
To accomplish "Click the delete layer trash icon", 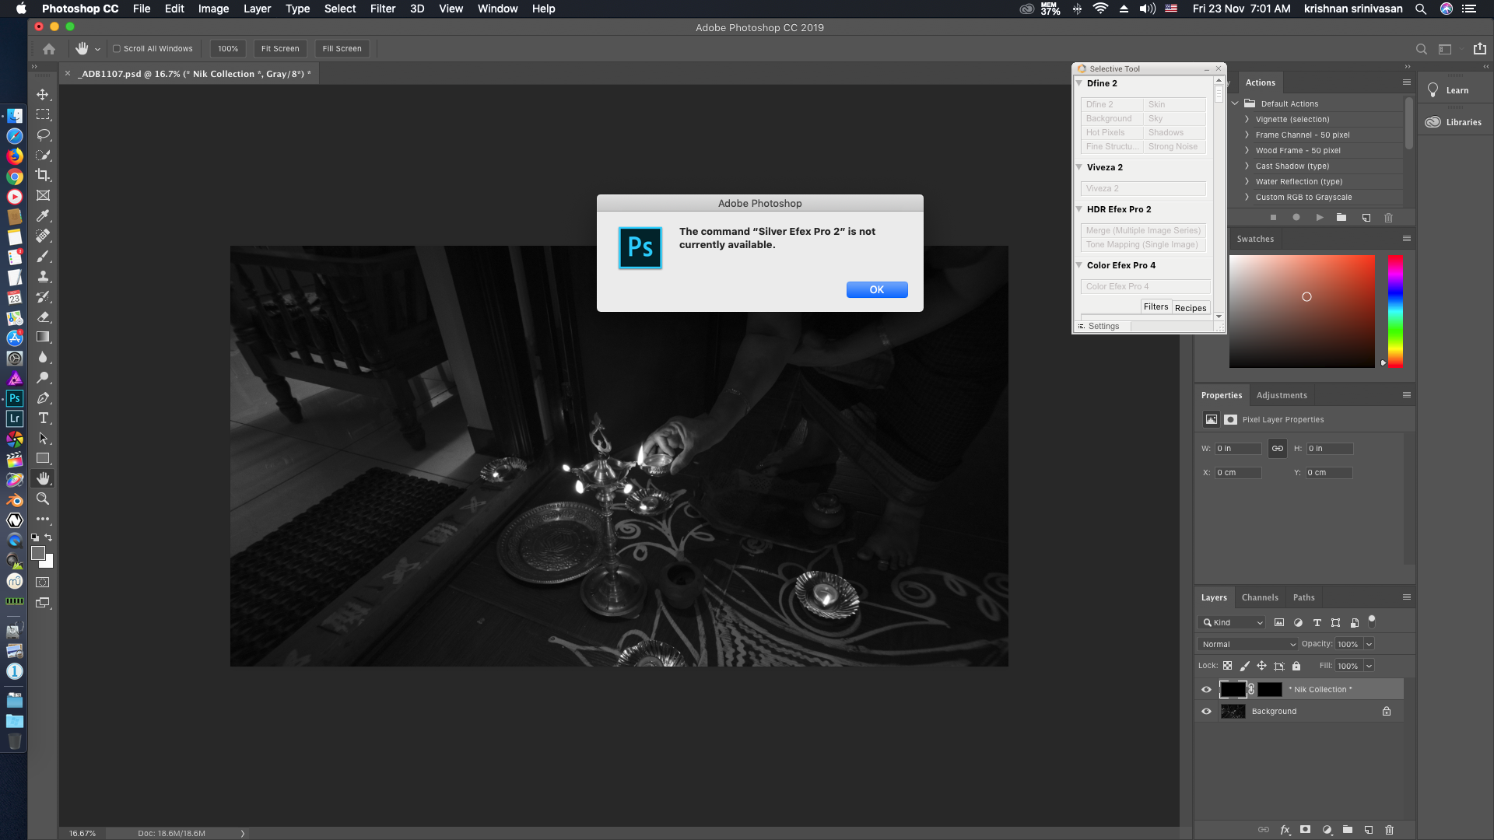I will point(1389,829).
